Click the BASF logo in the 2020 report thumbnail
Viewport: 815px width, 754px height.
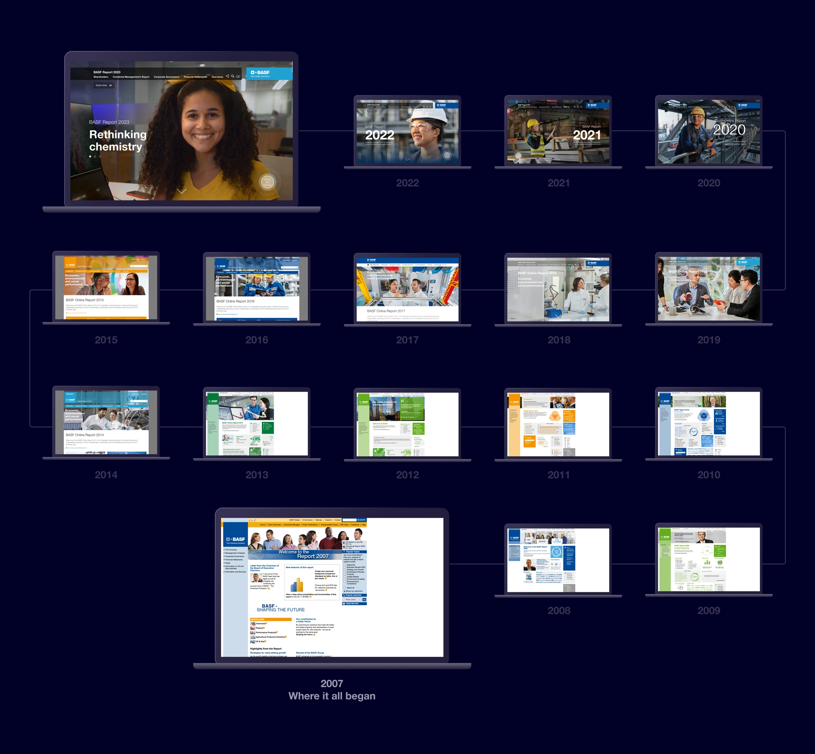[x=743, y=105]
